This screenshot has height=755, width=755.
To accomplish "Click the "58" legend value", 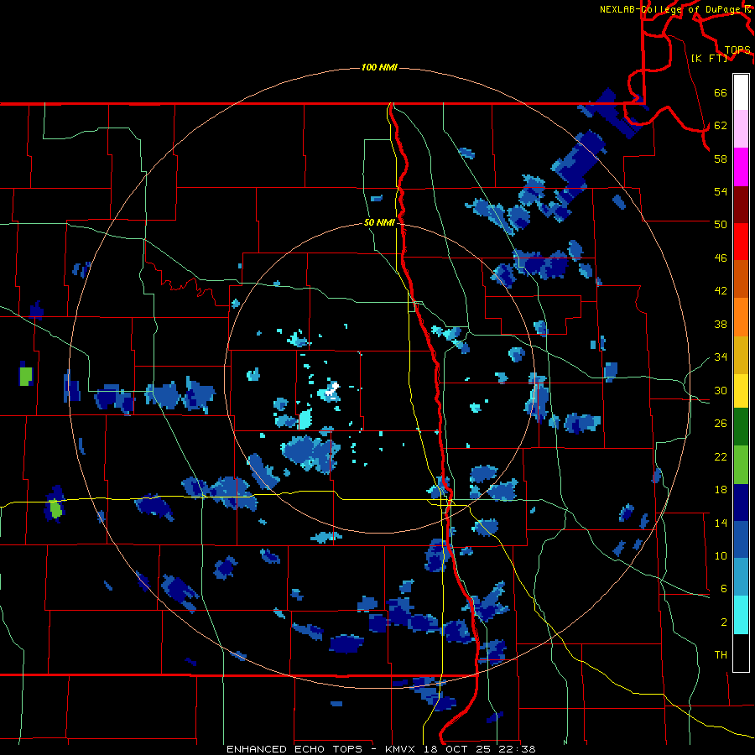I will click(x=721, y=159).
